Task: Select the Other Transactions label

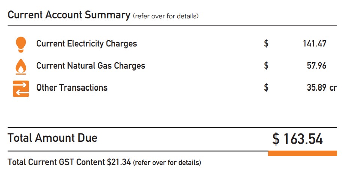Action: (72, 87)
